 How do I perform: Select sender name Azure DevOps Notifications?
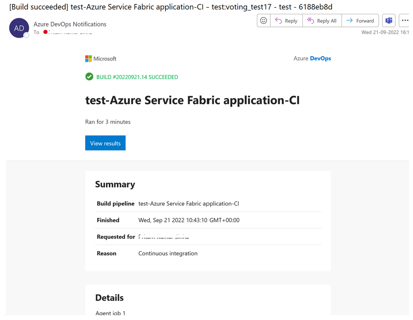(x=70, y=24)
